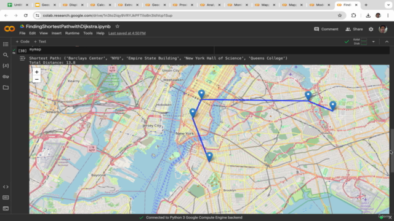Zoom out on the map
This screenshot has height=221, width=394.
tap(37, 79)
